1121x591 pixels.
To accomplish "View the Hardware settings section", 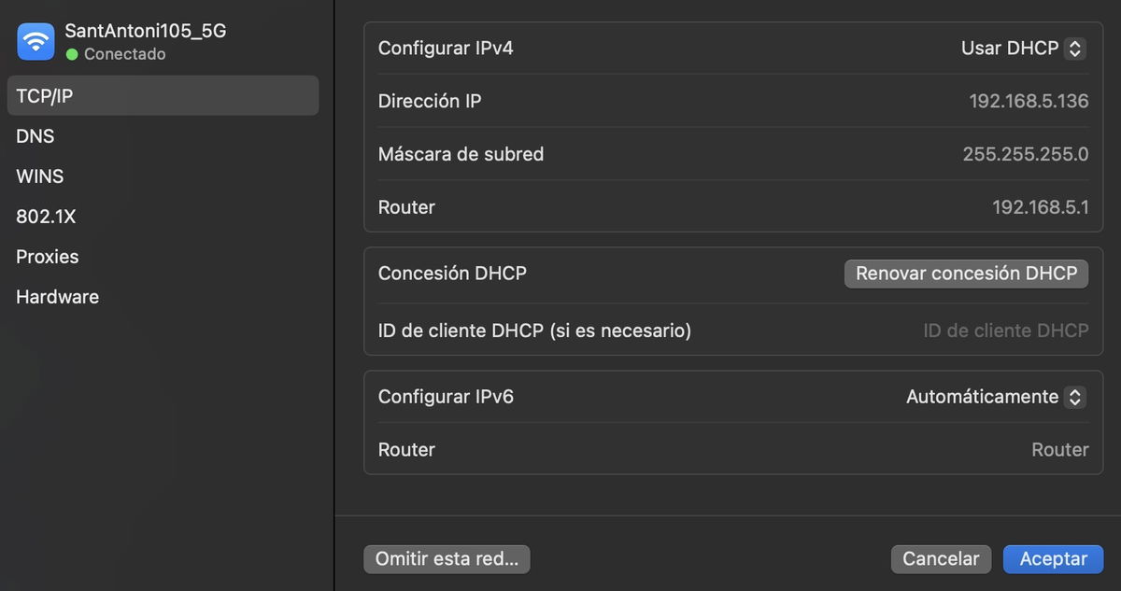I will click(57, 296).
